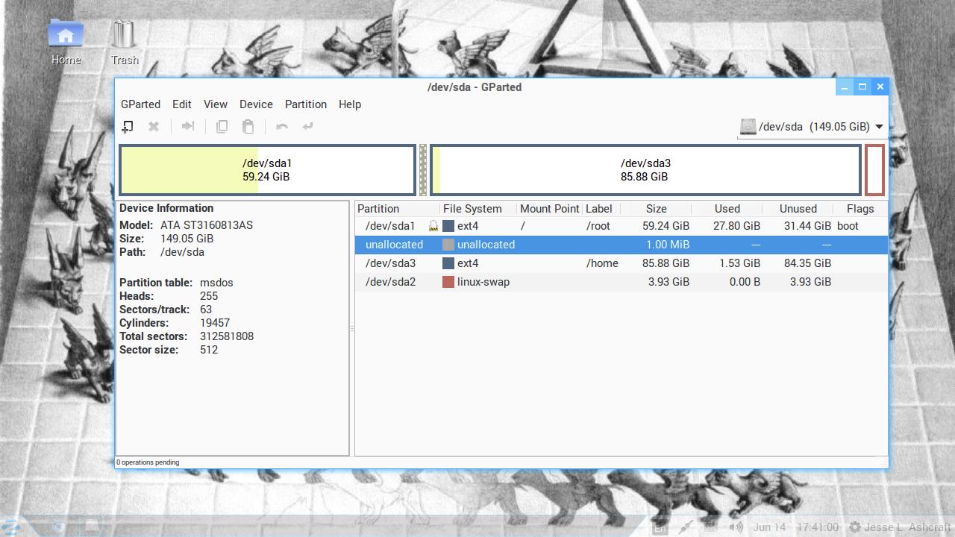The height and width of the screenshot is (537, 955).
Task: Click the apply all operations icon
Action: tap(307, 127)
